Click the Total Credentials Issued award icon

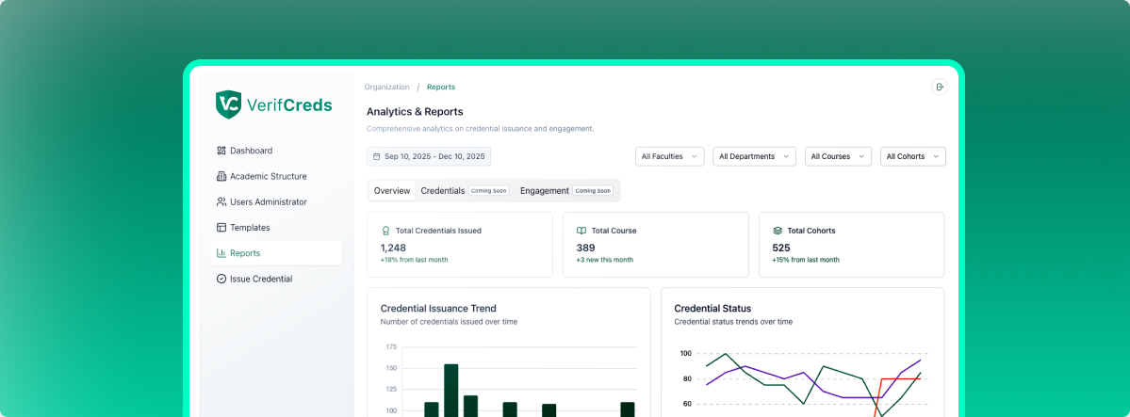coord(385,232)
